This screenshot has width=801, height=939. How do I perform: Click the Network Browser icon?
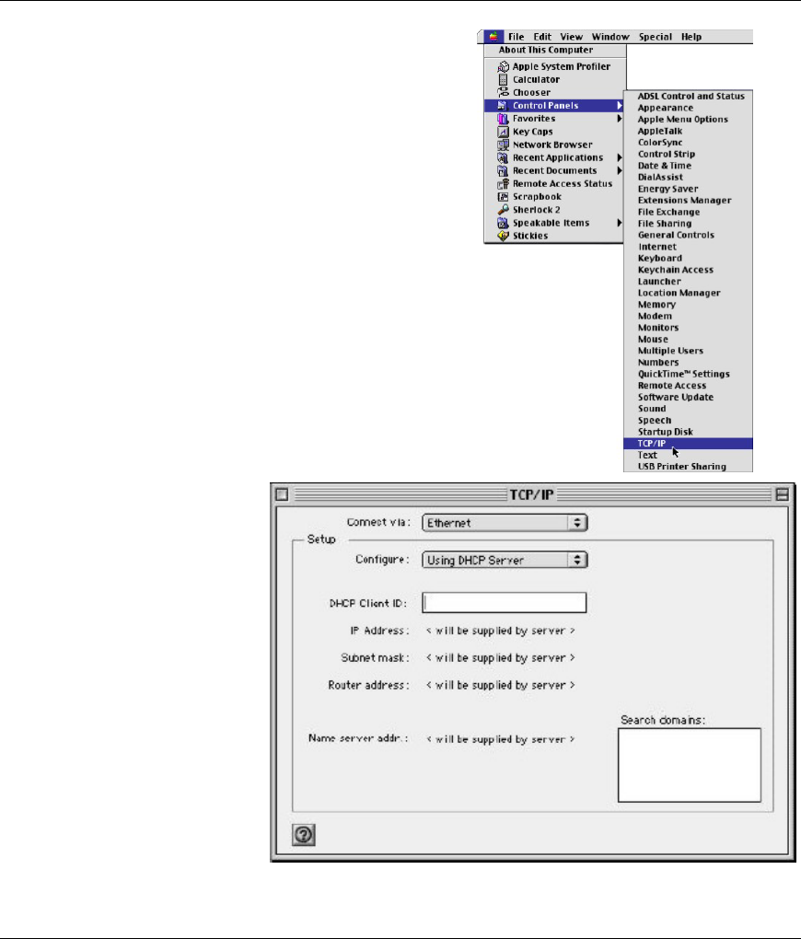504,145
